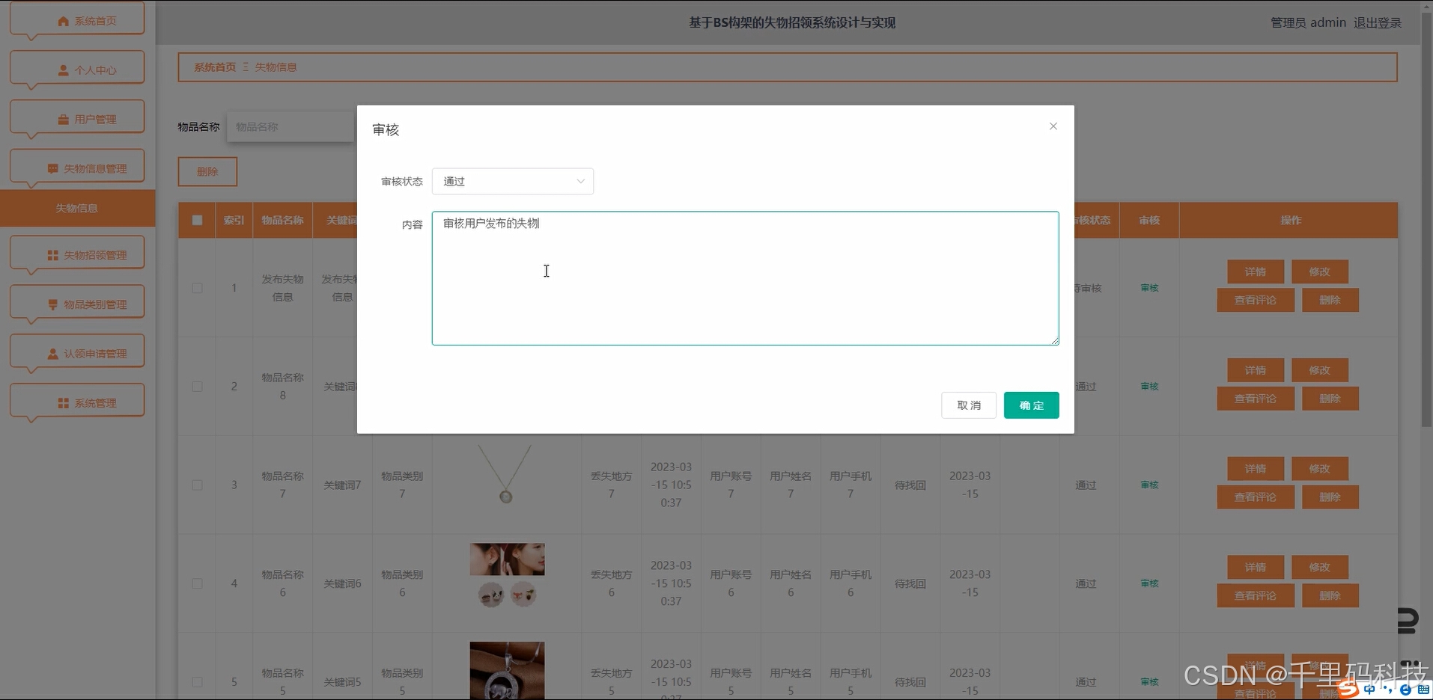Click the chat icon beside 失物信息管理
Viewport: 1433px width, 700px height.
point(52,169)
